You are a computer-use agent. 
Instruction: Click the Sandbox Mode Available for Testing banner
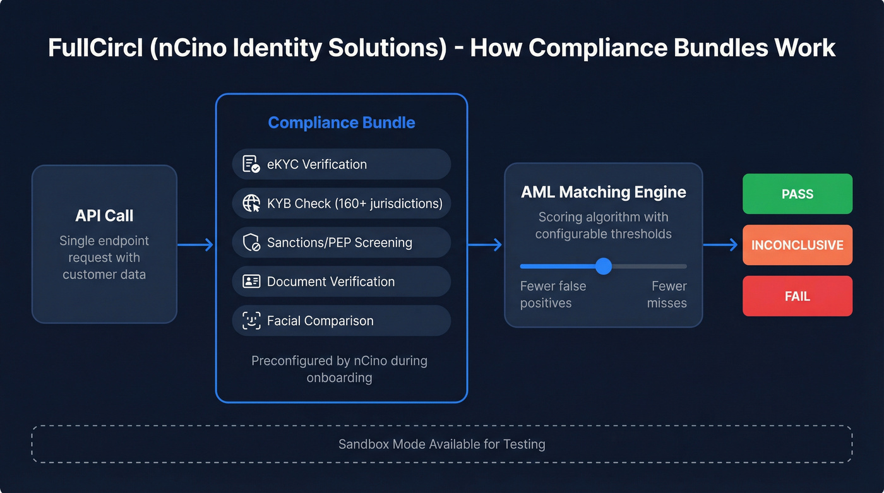442,444
